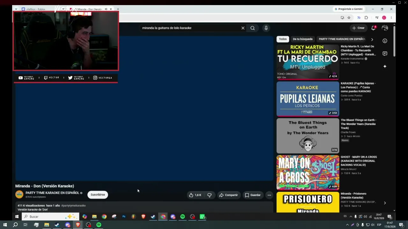Screen dimensions: 408x229
Task: Click the channel avatar next to PARTY TYME
Action: pyautogui.click(x=19, y=194)
